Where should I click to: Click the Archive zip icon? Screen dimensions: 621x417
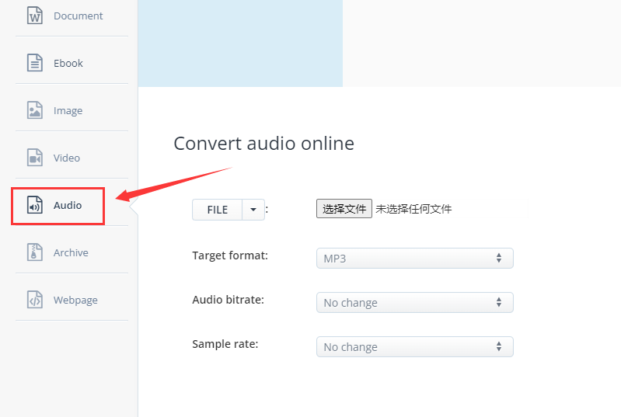coord(34,252)
